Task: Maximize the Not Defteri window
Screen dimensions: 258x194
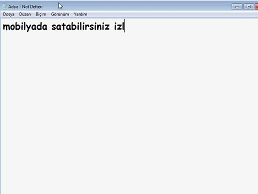Action: point(249,7)
